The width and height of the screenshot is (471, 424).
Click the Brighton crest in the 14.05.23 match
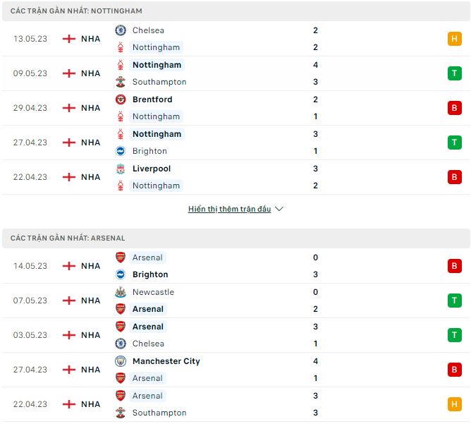121,274
